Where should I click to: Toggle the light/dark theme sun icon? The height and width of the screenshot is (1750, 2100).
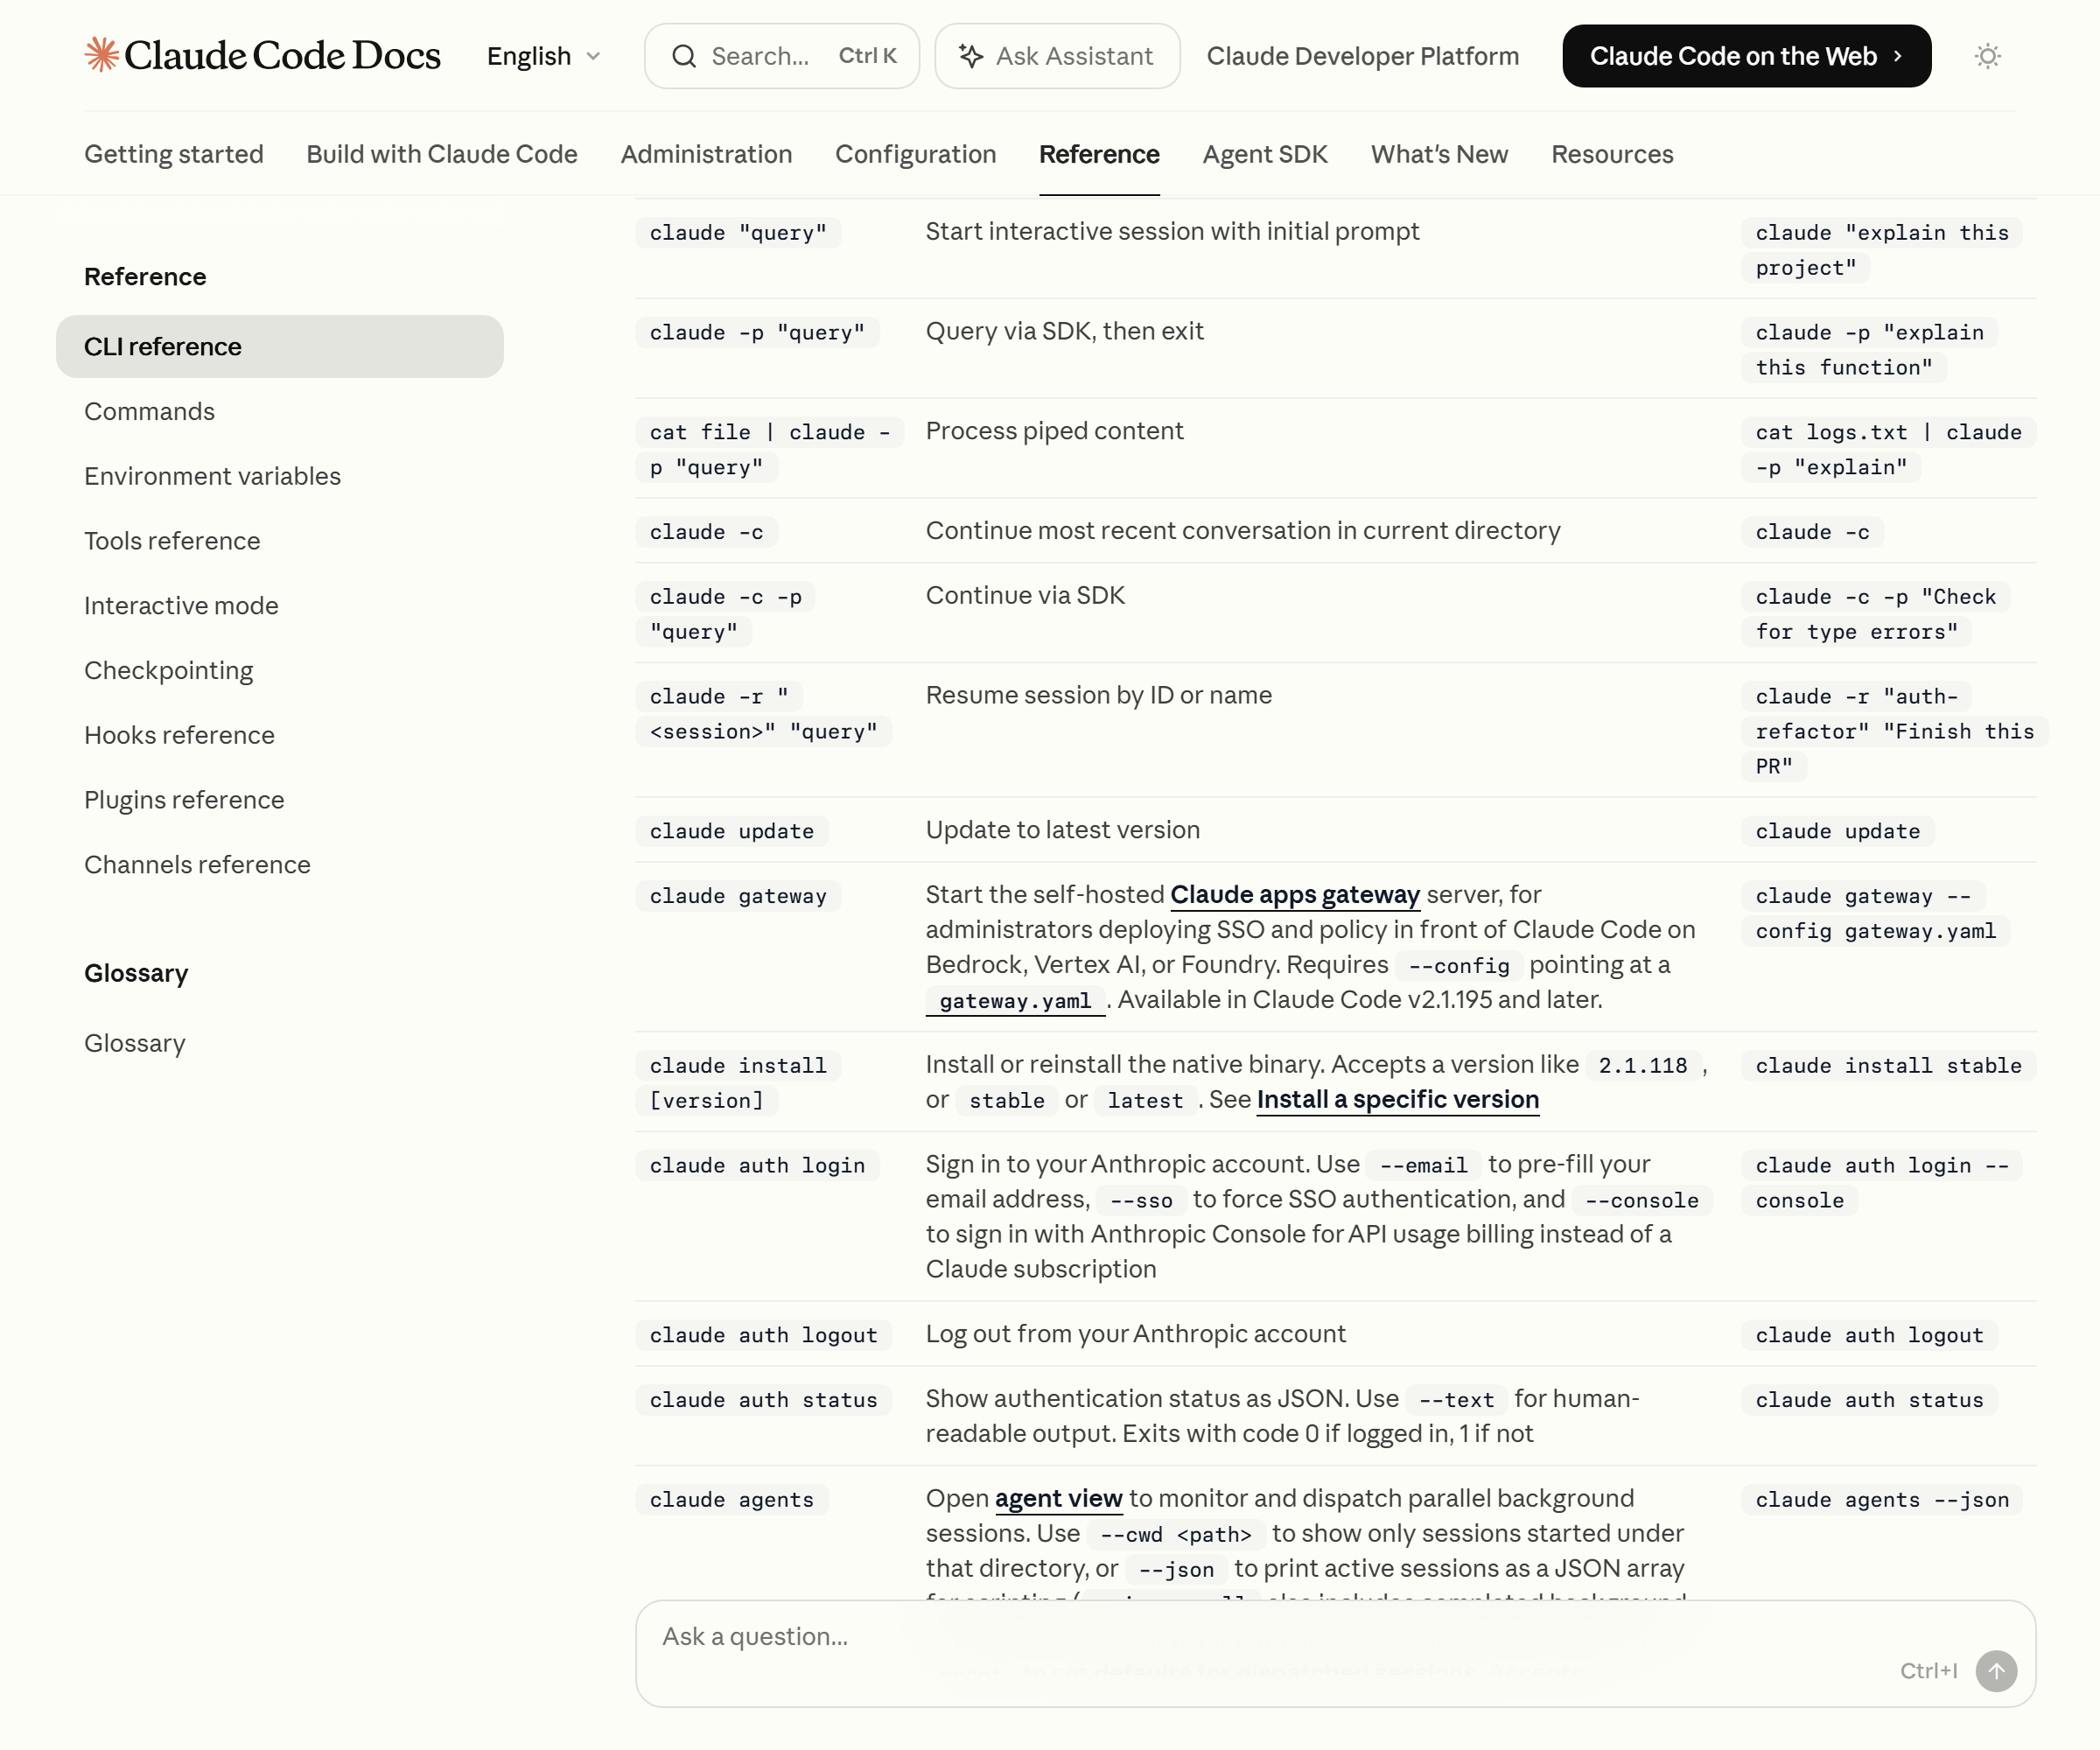pyautogui.click(x=1987, y=56)
